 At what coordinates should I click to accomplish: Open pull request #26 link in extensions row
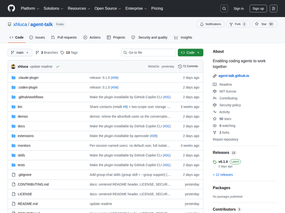[x=154, y=136]
